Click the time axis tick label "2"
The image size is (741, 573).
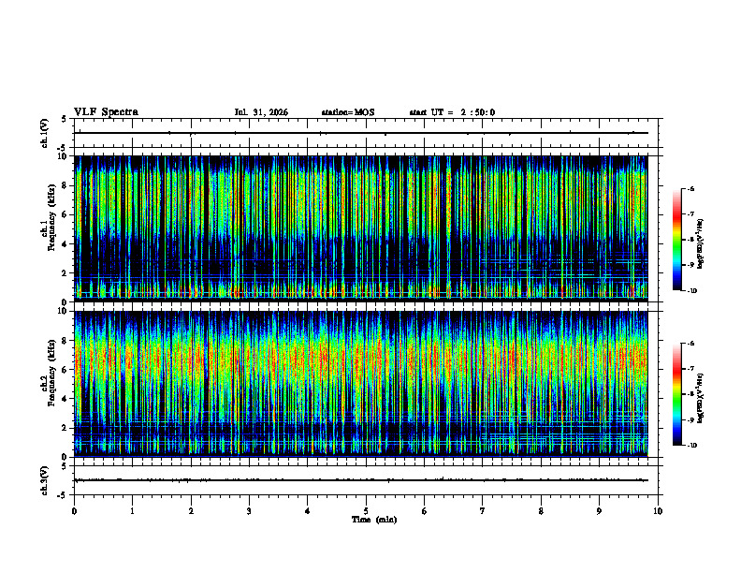click(x=191, y=511)
